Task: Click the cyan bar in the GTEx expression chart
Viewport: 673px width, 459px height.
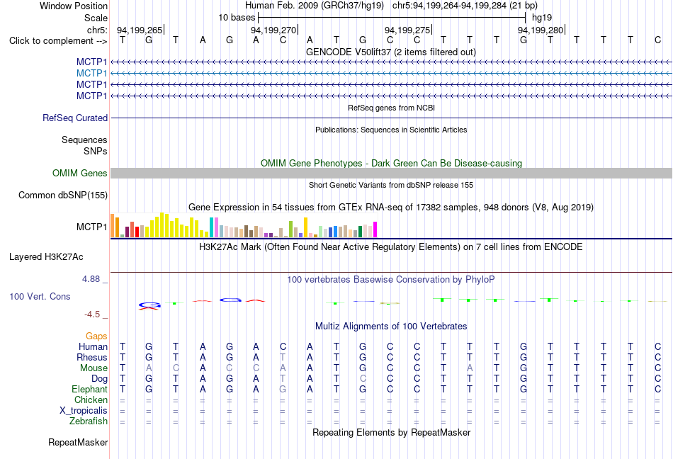Action: 211,227
